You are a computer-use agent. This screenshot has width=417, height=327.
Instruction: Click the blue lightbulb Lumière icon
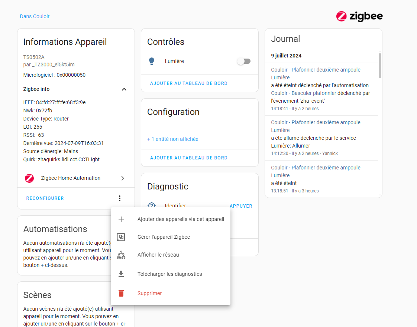(152, 61)
